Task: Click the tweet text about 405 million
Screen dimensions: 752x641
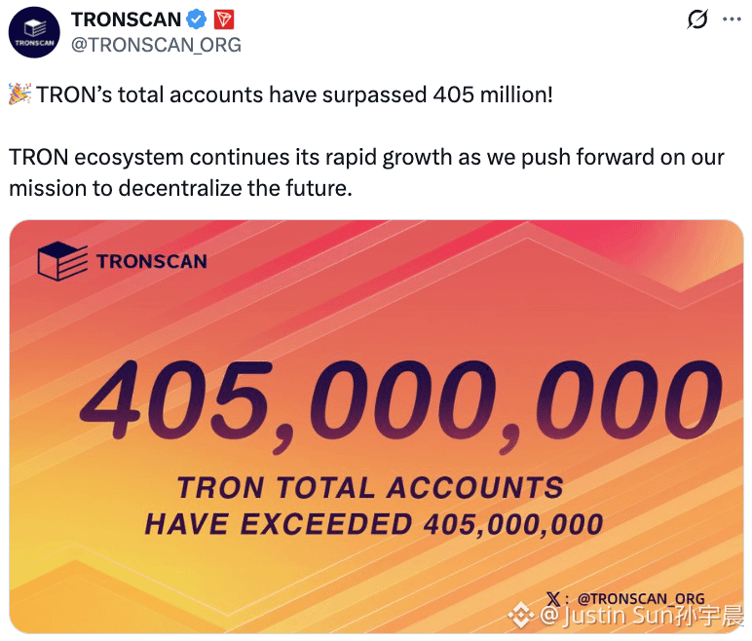Action: [x=294, y=94]
